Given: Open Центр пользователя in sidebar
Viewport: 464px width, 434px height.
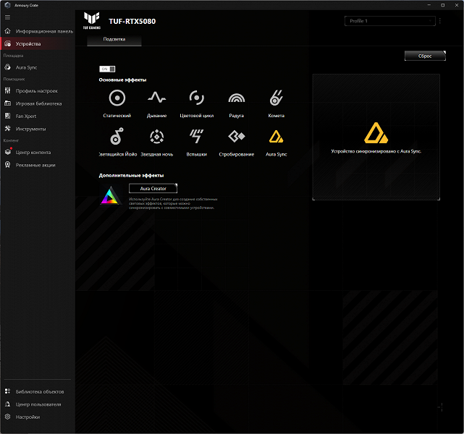Looking at the screenshot, I should pyautogui.click(x=38, y=404).
